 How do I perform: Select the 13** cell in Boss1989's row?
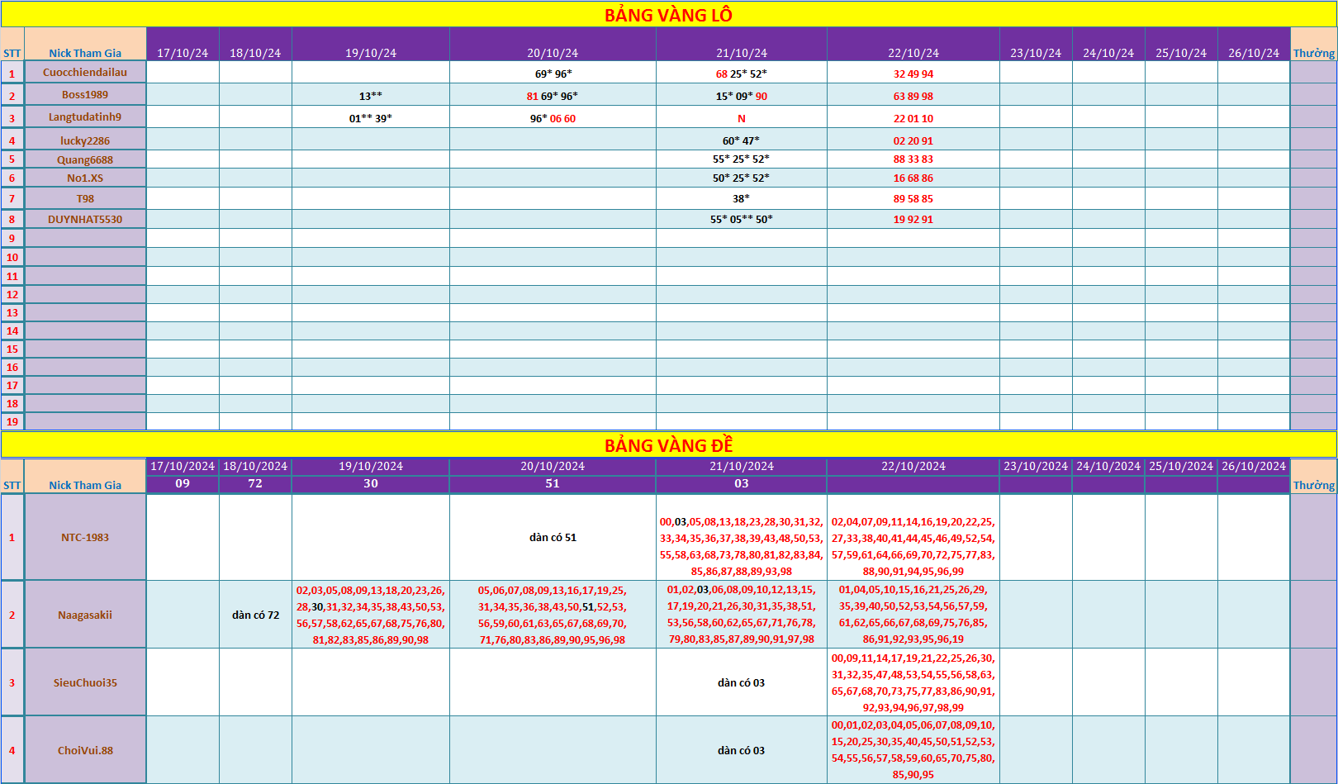pos(371,97)
